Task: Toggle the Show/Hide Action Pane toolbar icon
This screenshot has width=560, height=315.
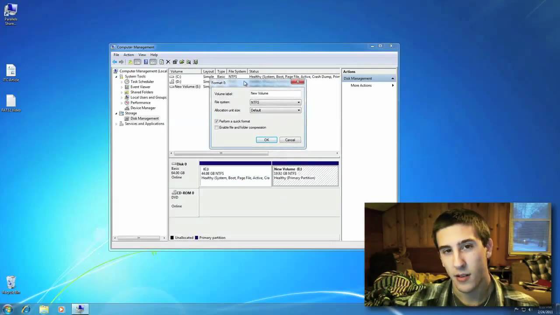Action: [153, 62]
